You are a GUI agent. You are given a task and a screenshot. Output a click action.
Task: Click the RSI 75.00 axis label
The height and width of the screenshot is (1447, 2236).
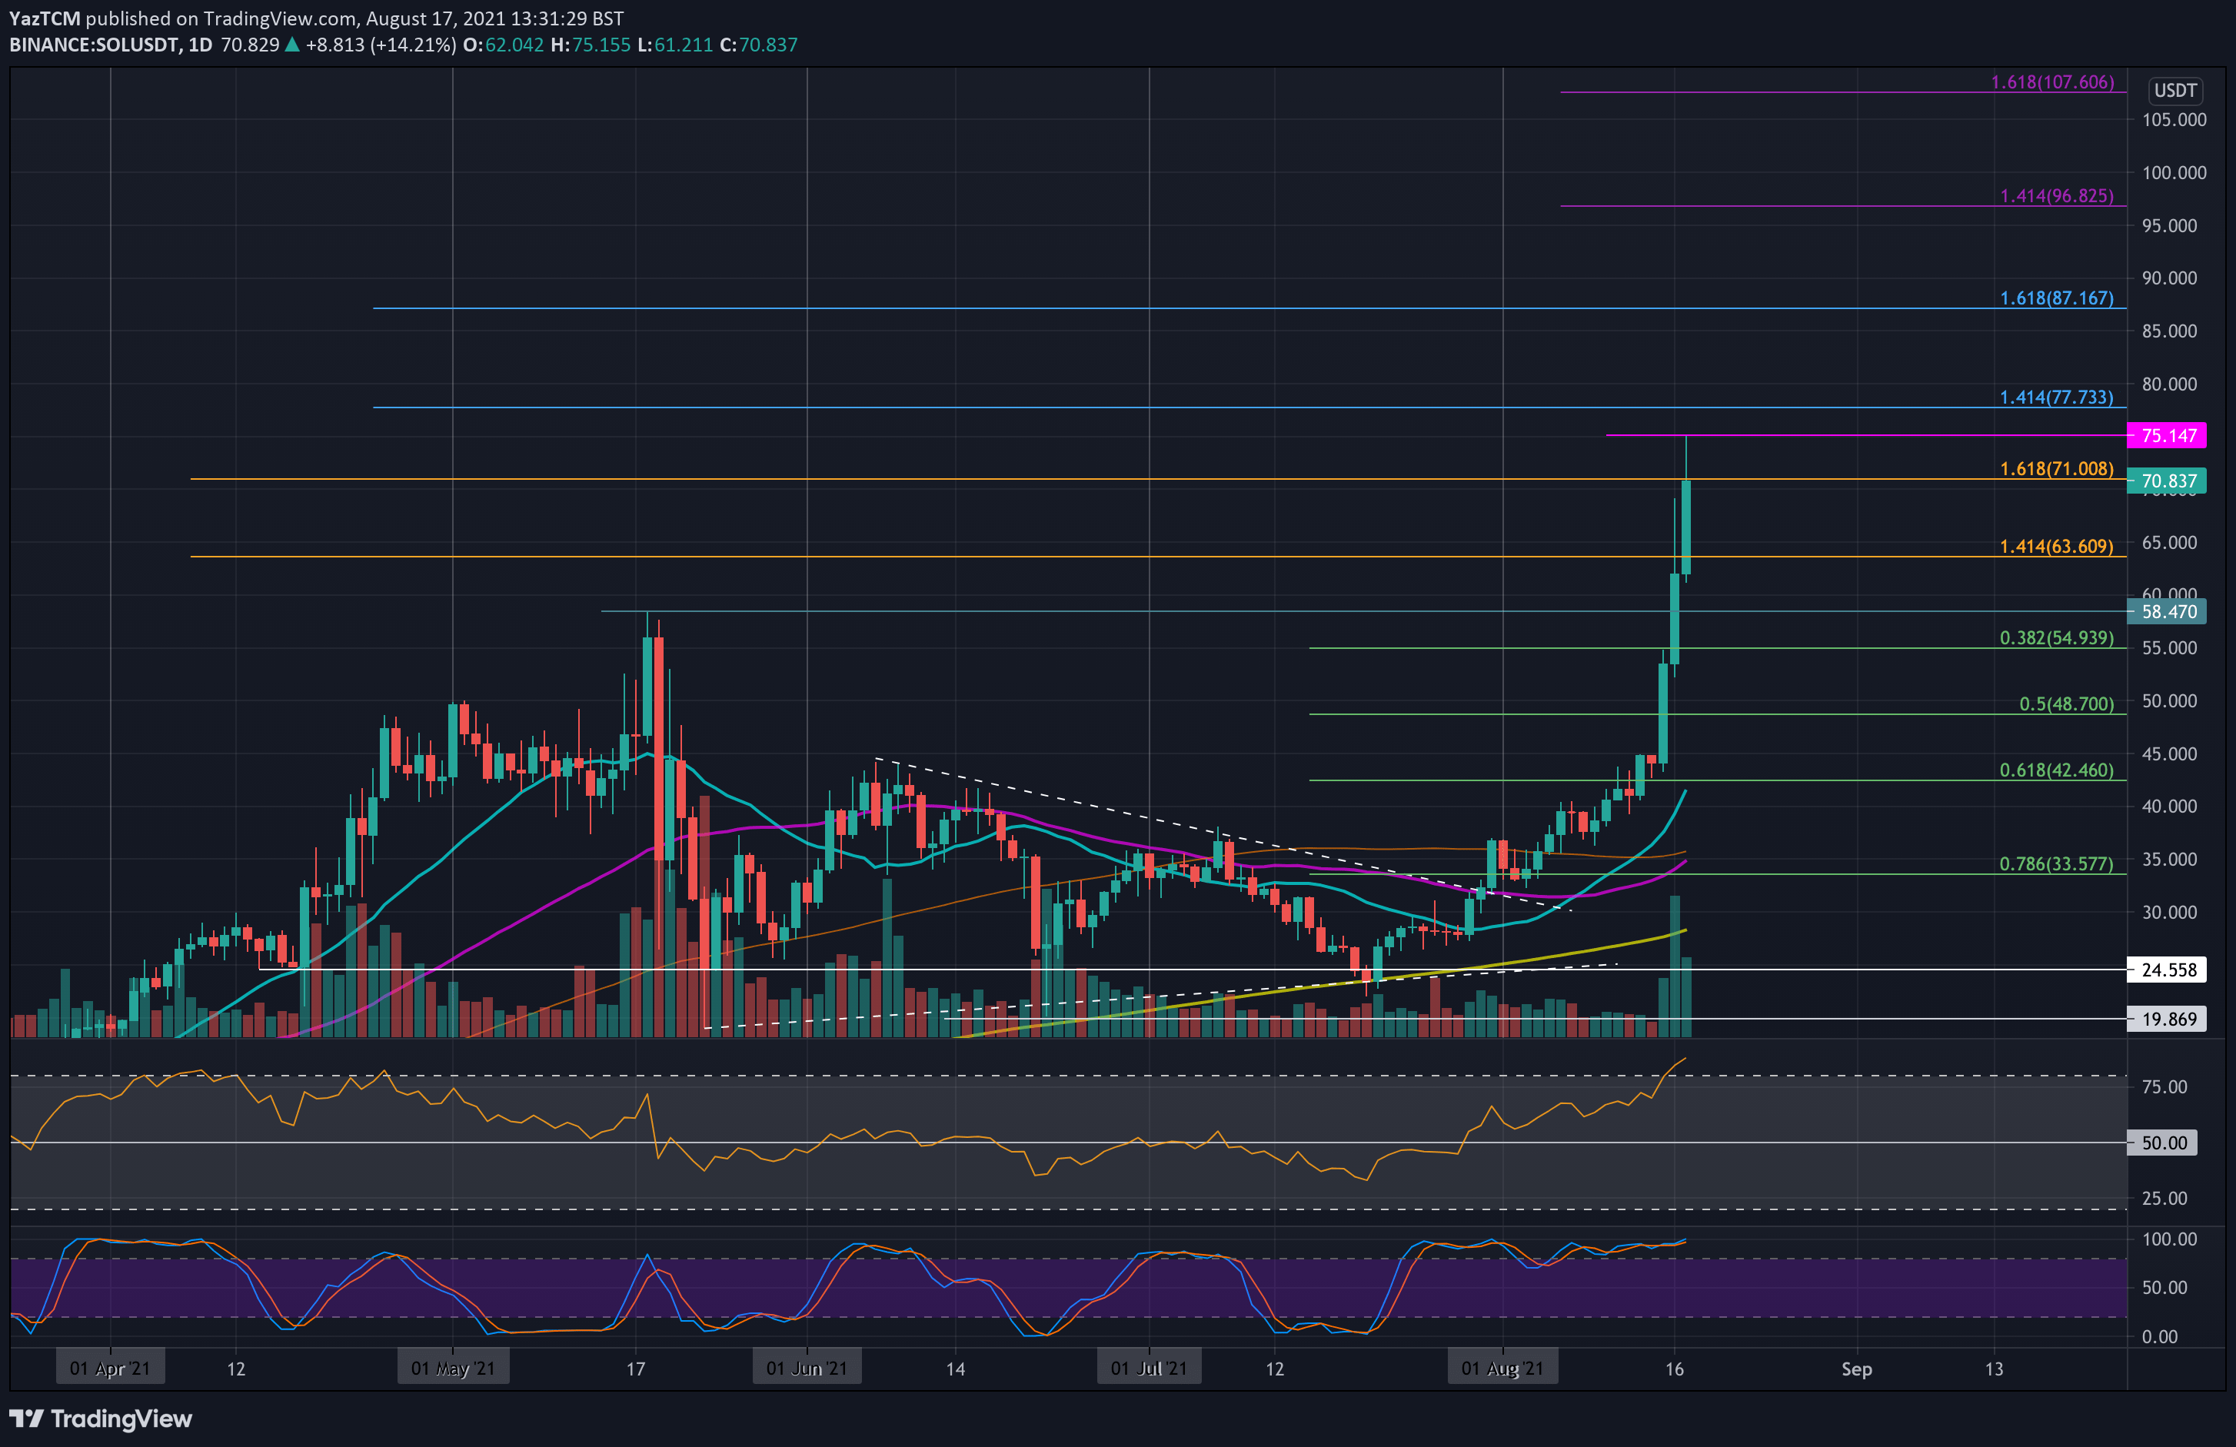[2164, 1086]
